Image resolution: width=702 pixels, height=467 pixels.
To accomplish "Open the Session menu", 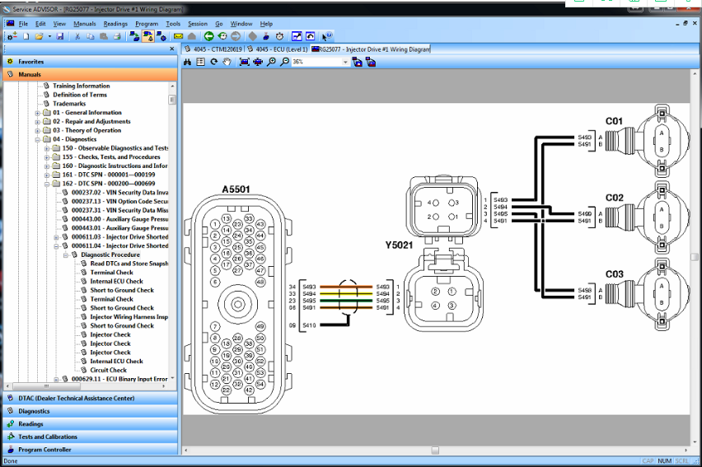I will (x=198, y=24).
